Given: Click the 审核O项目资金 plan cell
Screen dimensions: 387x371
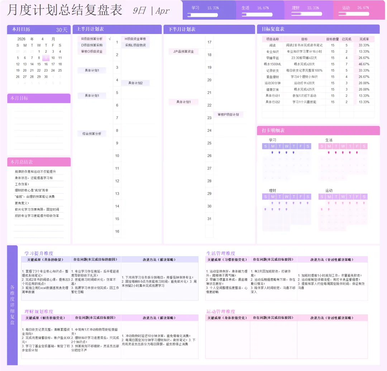Looking at the screenshot, I should click(92, 52).
